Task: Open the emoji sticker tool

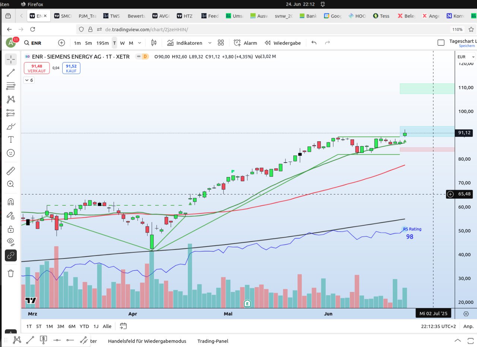Action: [x=11, y=153]
